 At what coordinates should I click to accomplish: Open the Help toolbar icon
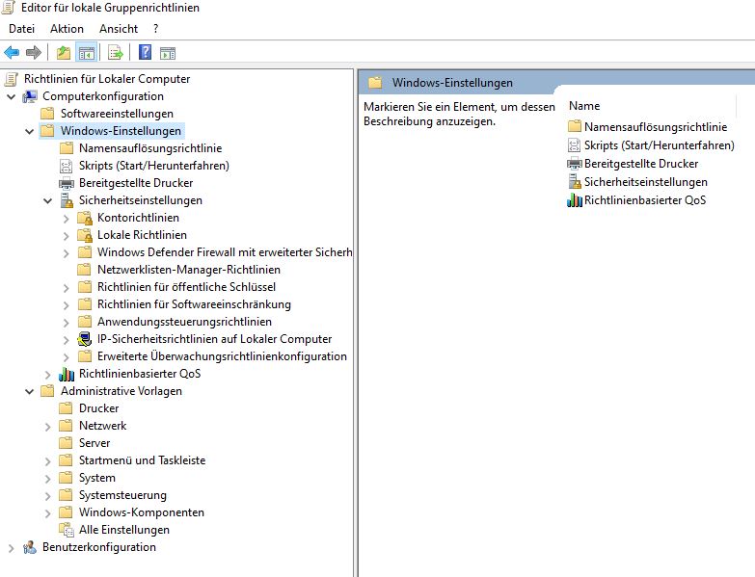[145, 52]
